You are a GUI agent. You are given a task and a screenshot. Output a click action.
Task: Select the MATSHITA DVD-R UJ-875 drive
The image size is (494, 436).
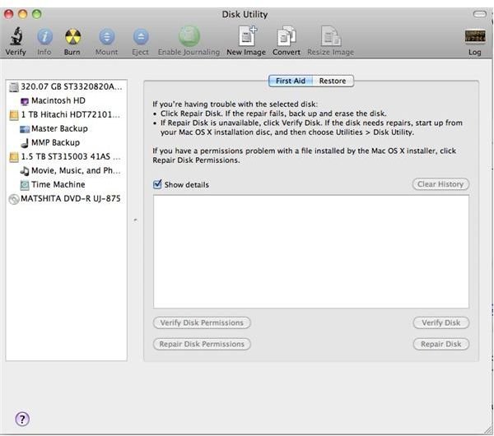click(66, 198)
